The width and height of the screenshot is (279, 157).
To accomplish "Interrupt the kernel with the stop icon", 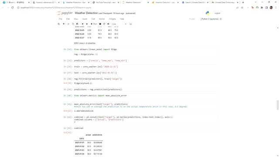I will (x=100, y=24).
